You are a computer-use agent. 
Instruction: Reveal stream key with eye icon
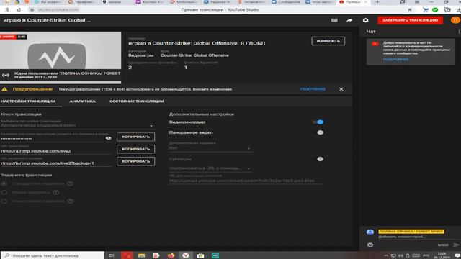[109, 138]
